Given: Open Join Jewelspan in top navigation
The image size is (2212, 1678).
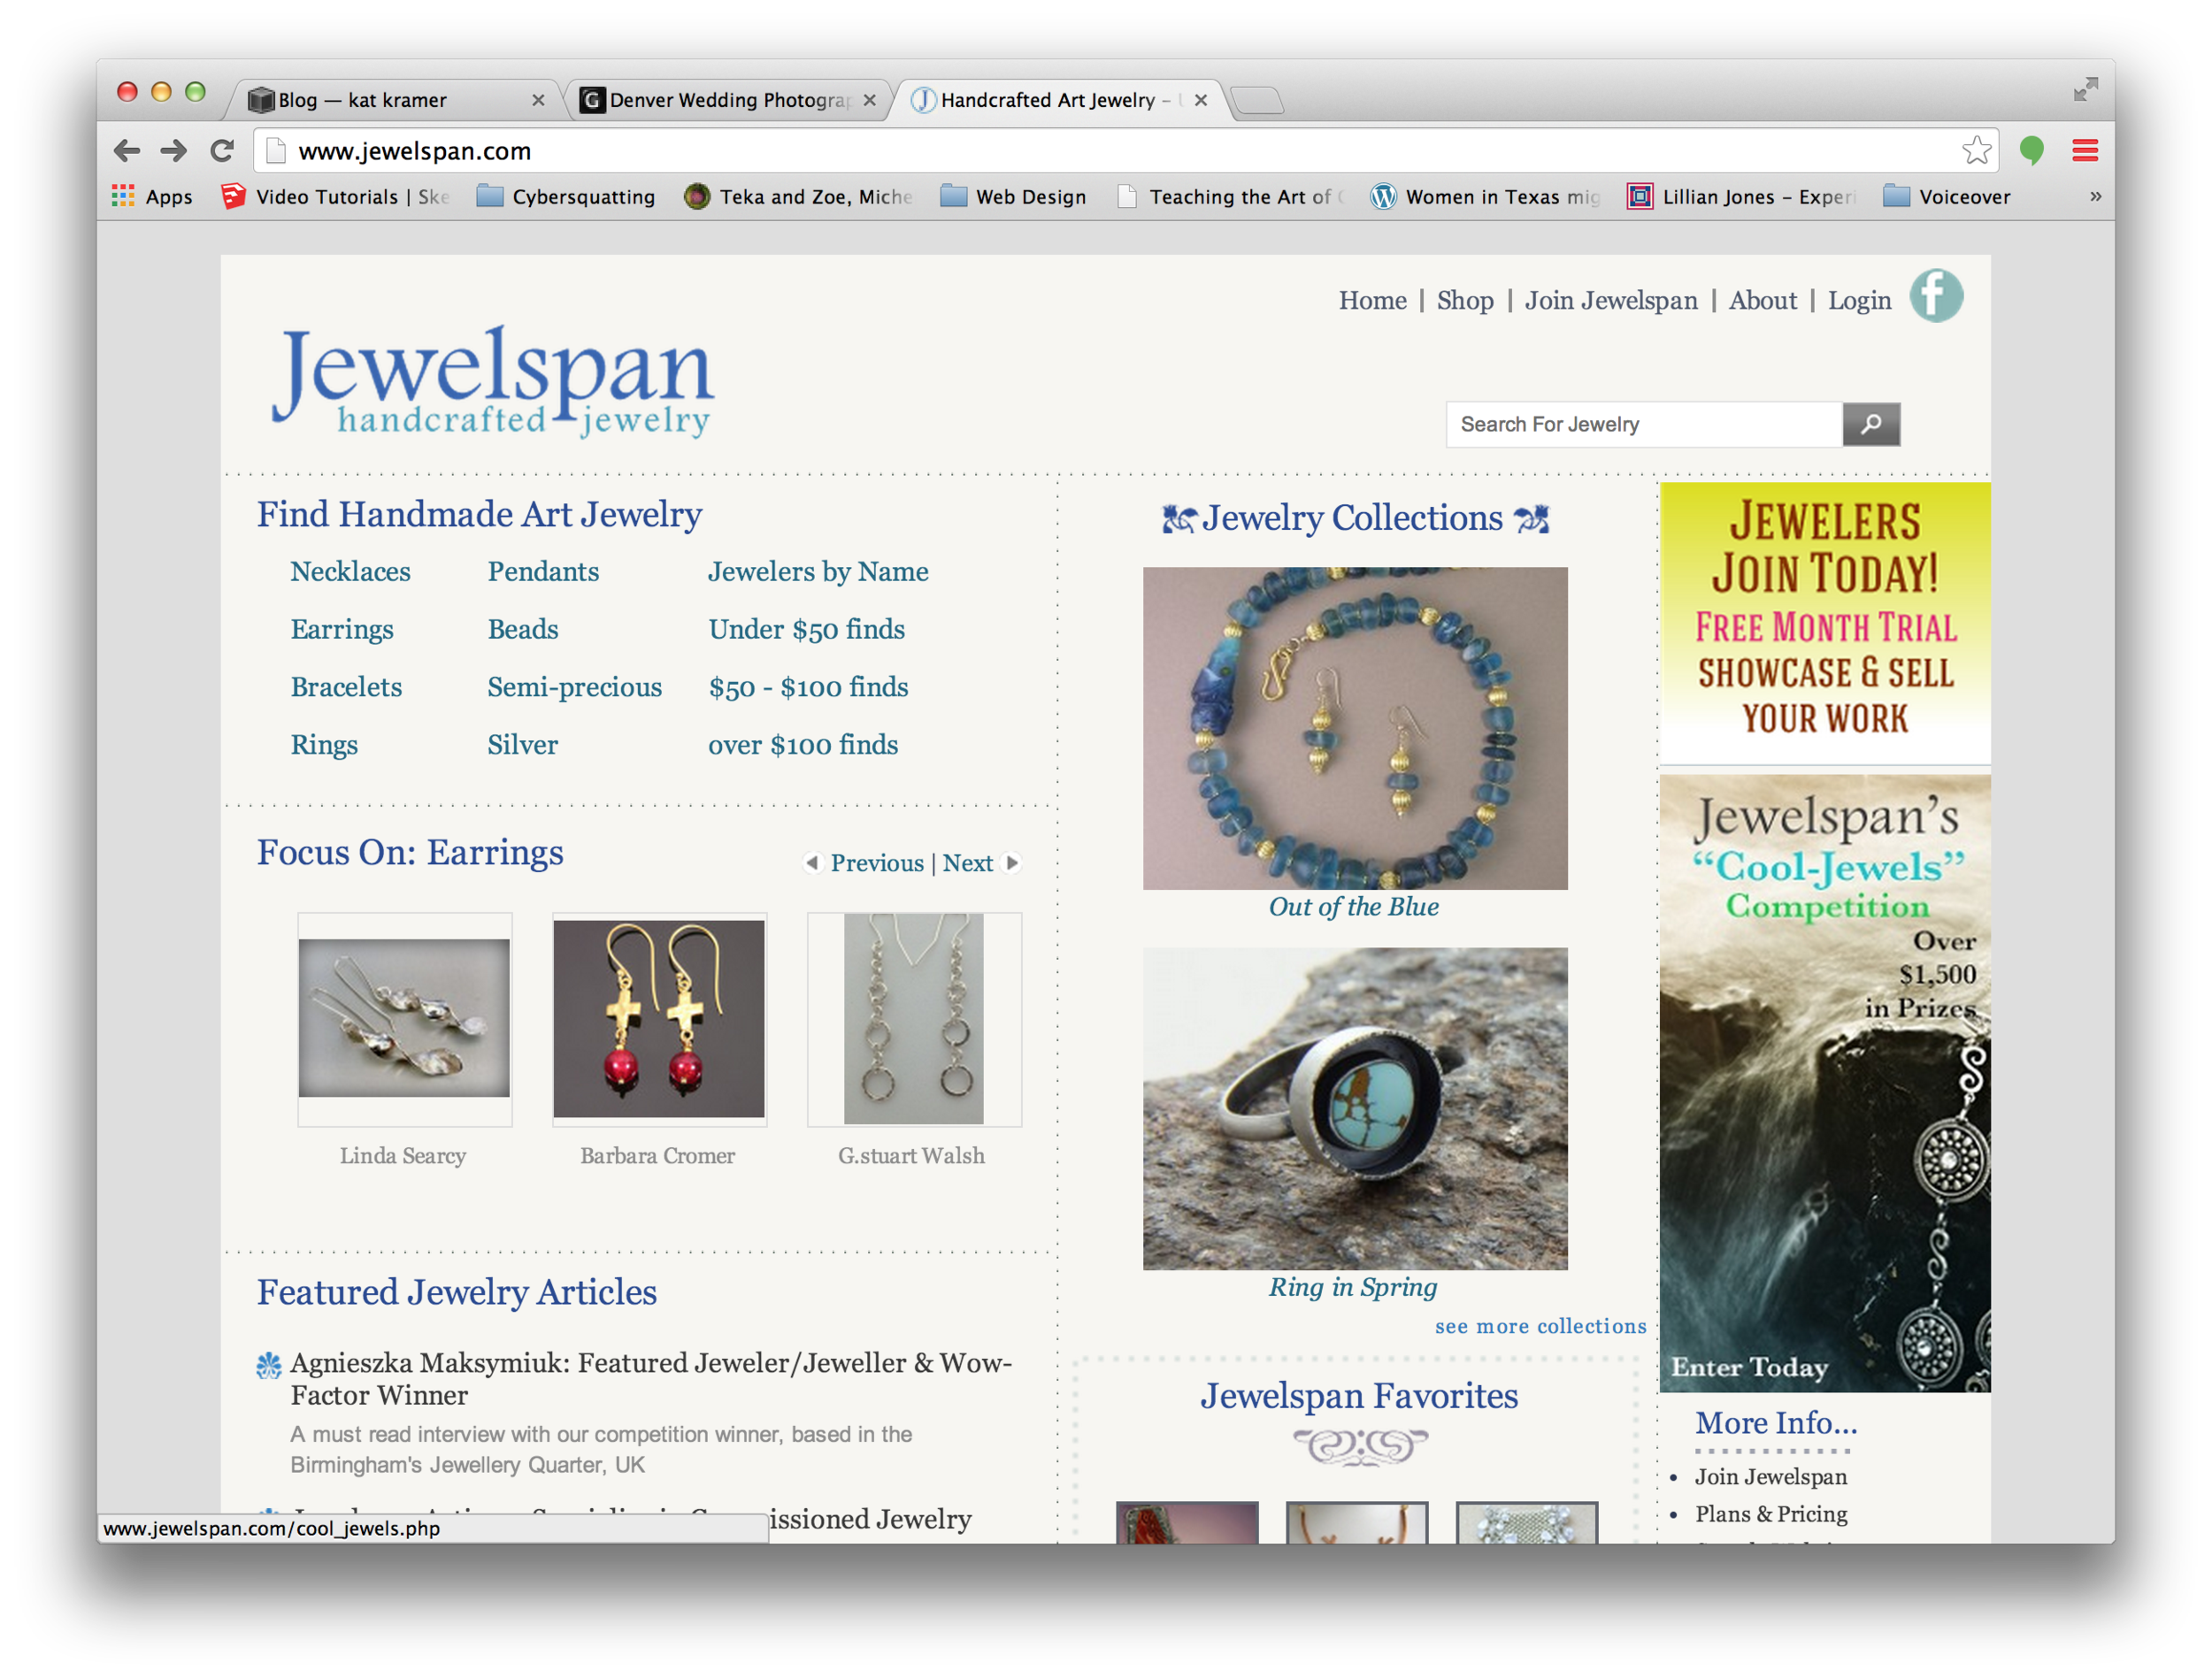Looking at the screenshot, I should tap(1610, 300).
